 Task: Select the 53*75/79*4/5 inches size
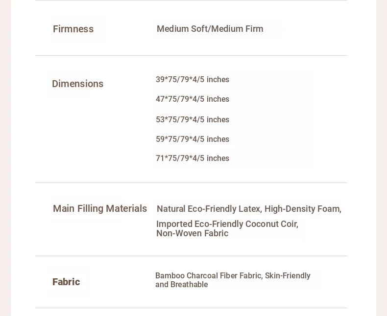tap(193, 119)
